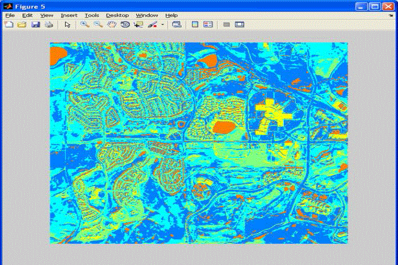
Task: Open the Tools menu
Action: (x=91, y=15)
